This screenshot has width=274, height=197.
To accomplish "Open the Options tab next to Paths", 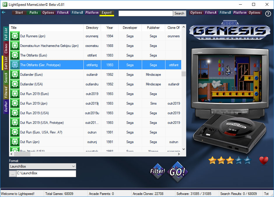I will tap(48, 13).
